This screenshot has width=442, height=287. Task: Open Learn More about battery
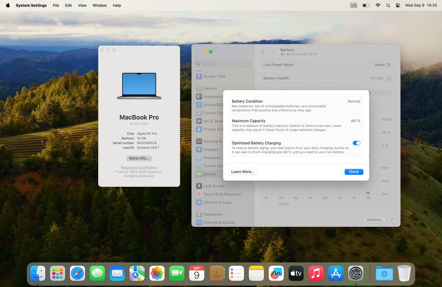pyautogui.click(x=243, y=172)
